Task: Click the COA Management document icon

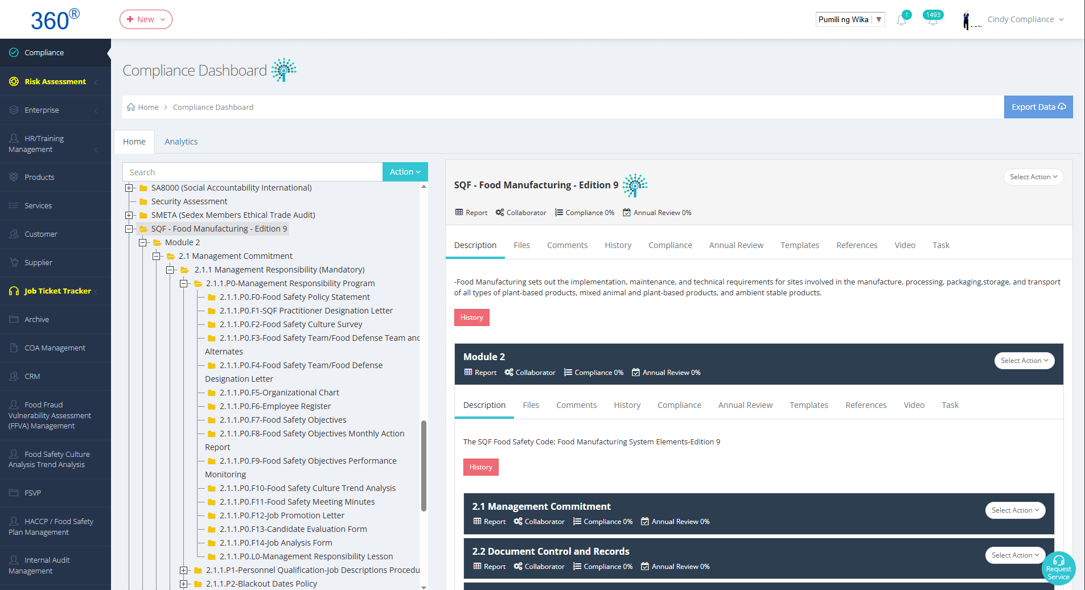Action: point(14,348)
